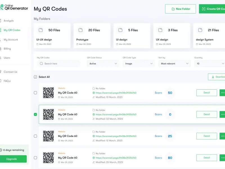Screen dimensions: 225x169
Task: Open FAQ,s in the sidebar
Action: coord(7,81)
